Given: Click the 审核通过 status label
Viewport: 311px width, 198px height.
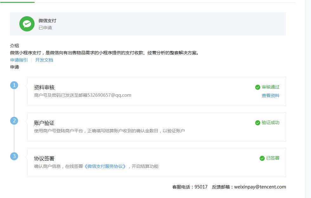Looking at the screenshot, I should coord(270,87).
